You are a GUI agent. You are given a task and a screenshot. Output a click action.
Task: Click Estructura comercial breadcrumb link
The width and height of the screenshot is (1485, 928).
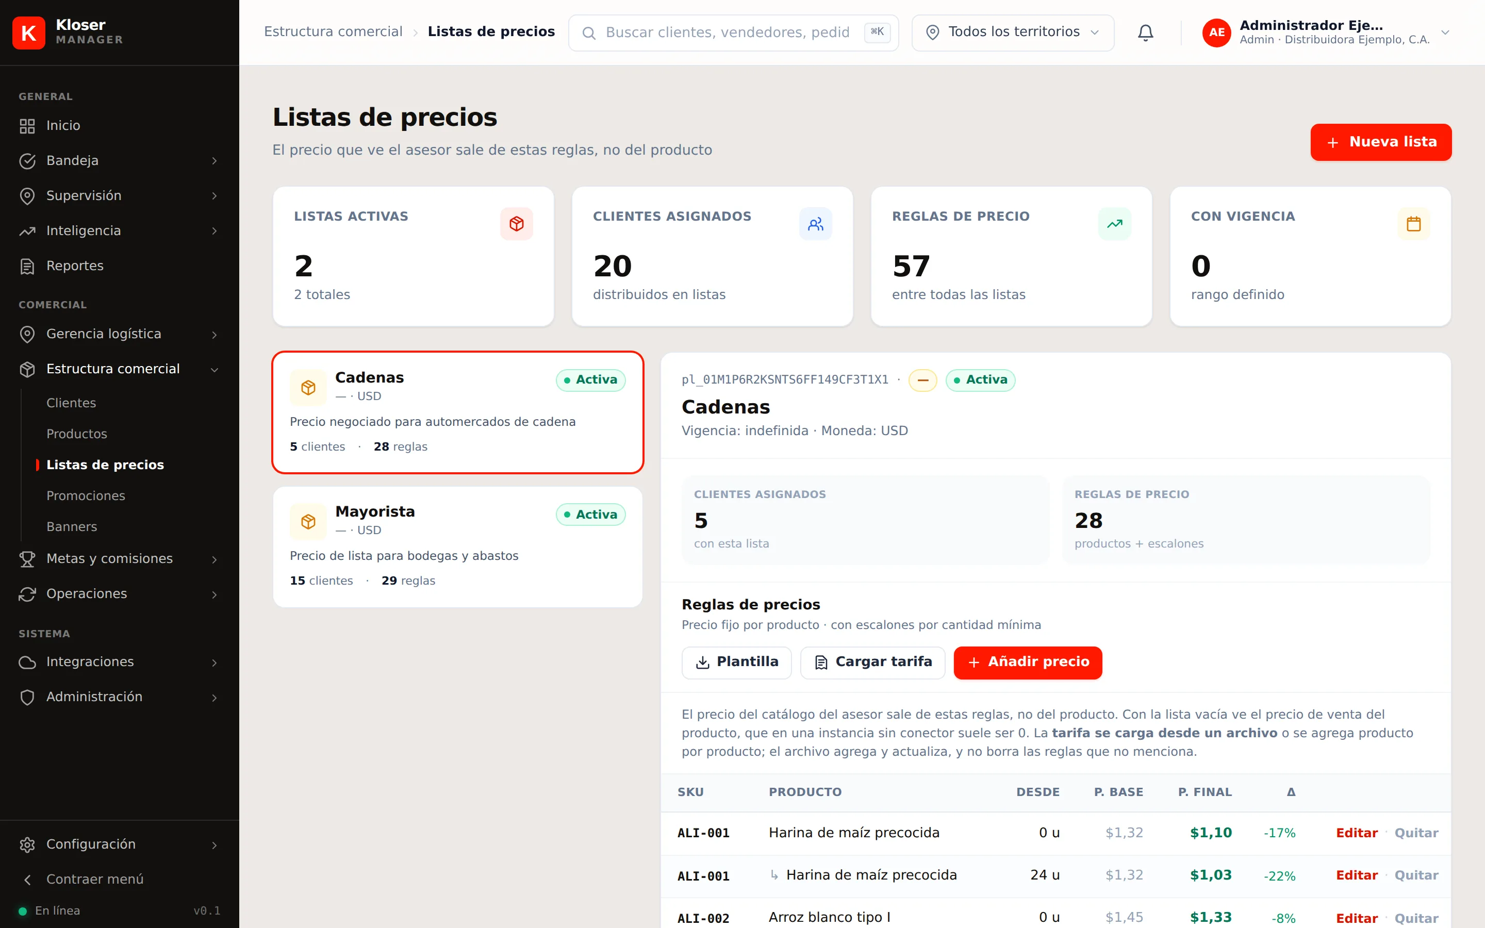pyautogui.click(x=333, y=32)
